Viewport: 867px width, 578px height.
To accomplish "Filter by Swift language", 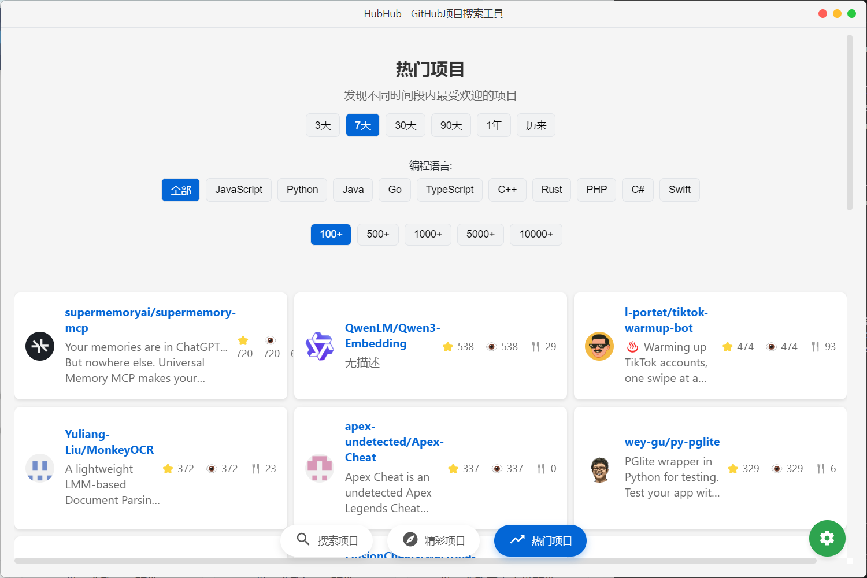I will click(x=680, y=190).
